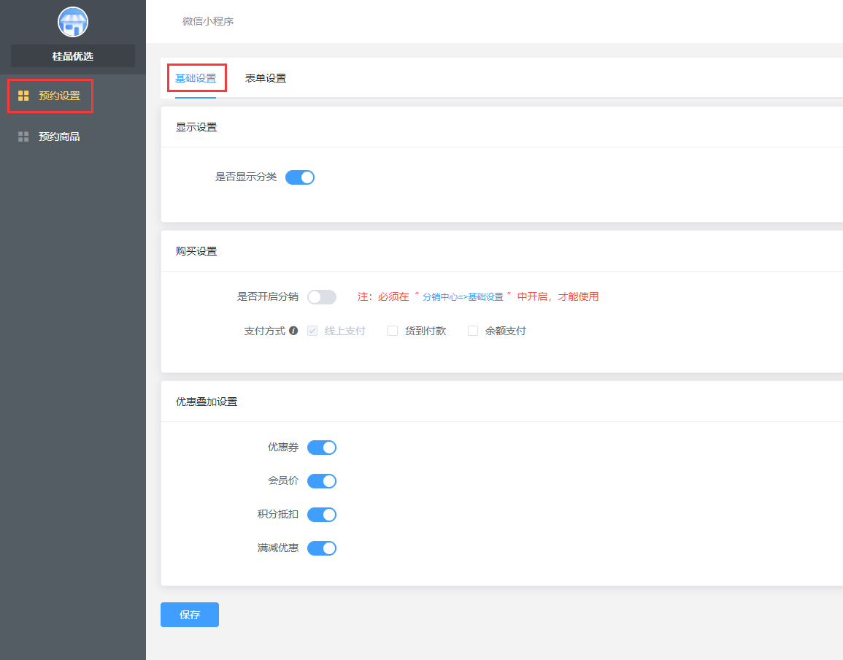Click the 桂品优选 store name

[73, 56]
